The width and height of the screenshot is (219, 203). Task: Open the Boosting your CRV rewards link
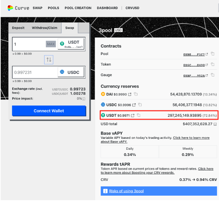157,171
